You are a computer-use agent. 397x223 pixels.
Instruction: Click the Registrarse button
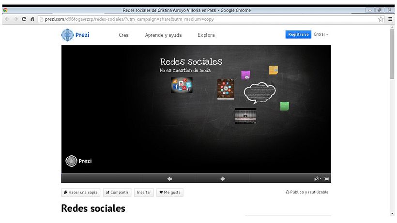point(298,34)
